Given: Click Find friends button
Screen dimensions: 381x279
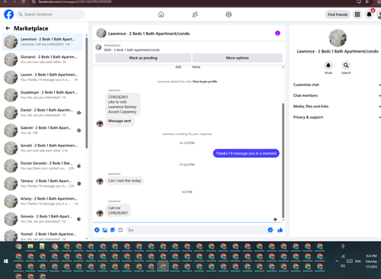Looking at the screenshot, I should point(338,14).
